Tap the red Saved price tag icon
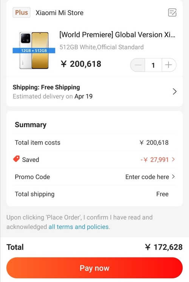This screenshot has height=282, width=189. point(16,159)
